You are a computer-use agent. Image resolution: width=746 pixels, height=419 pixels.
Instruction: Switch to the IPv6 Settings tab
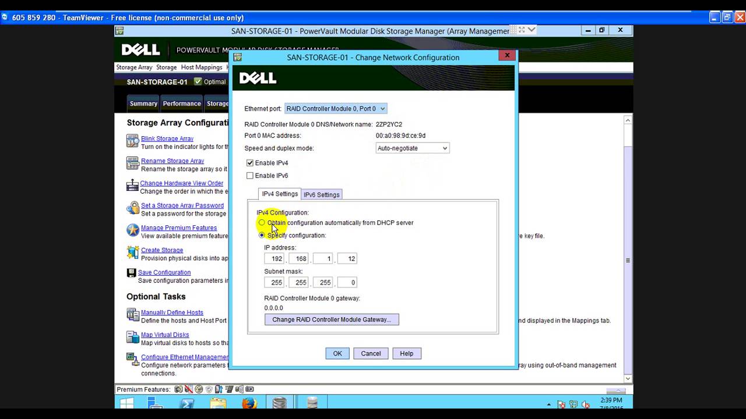click(x=321, y=194)
